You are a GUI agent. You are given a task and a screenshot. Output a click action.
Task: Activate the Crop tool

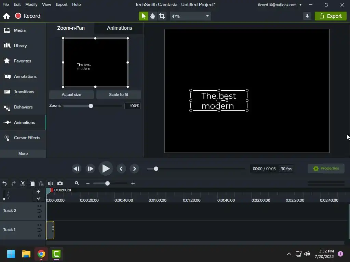(162, 16)
